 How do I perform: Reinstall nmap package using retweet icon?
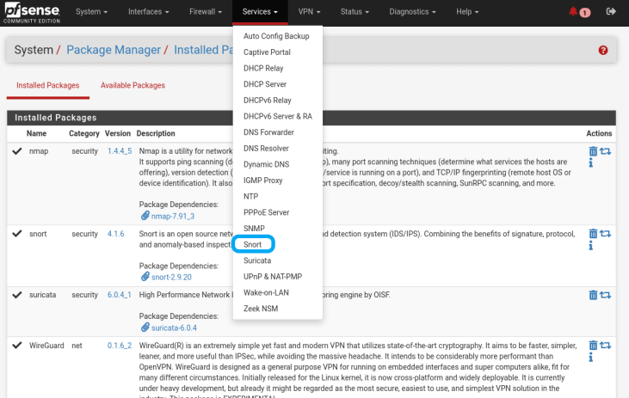(605, 151)
